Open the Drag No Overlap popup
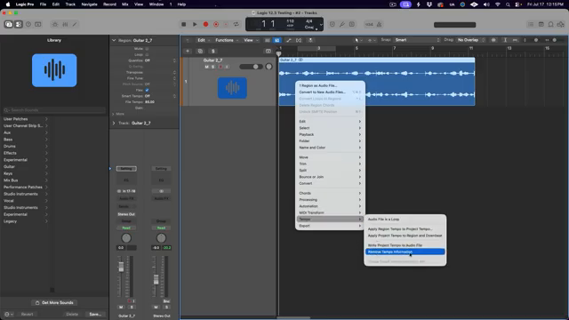569x320 pixels. click(x=470, y=40)
